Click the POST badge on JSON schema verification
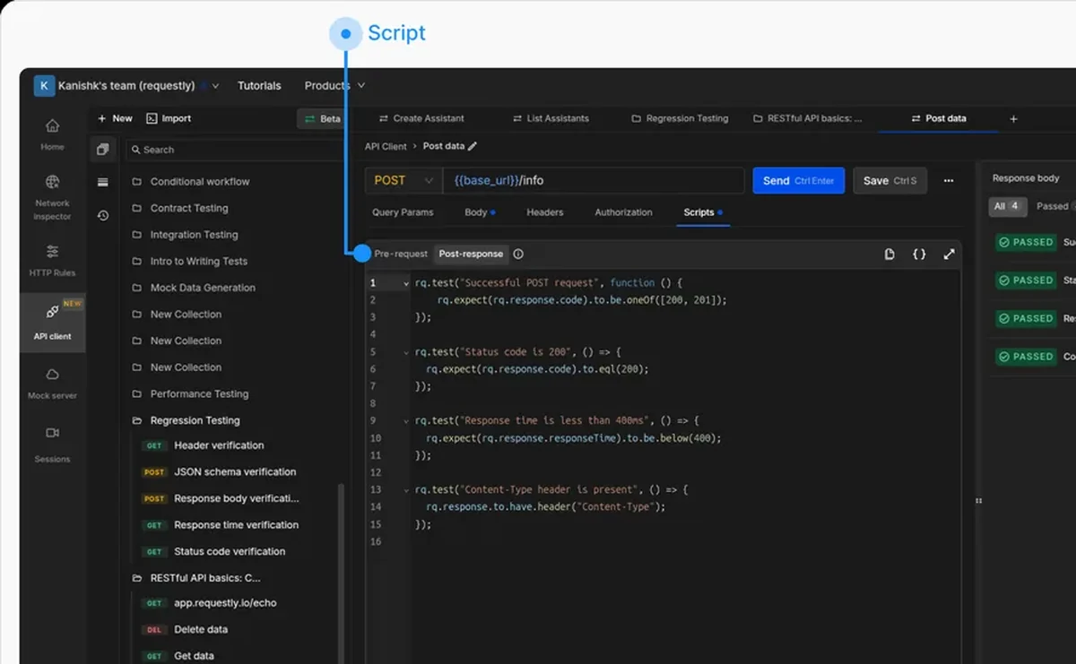 tap(154, 472)
